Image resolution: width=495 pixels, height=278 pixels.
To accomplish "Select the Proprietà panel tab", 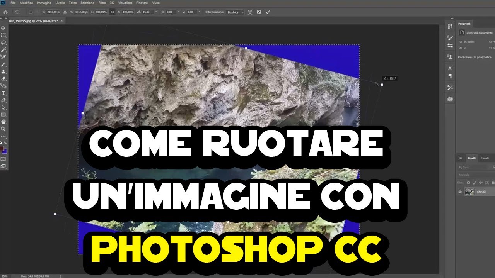I will 464,24.
